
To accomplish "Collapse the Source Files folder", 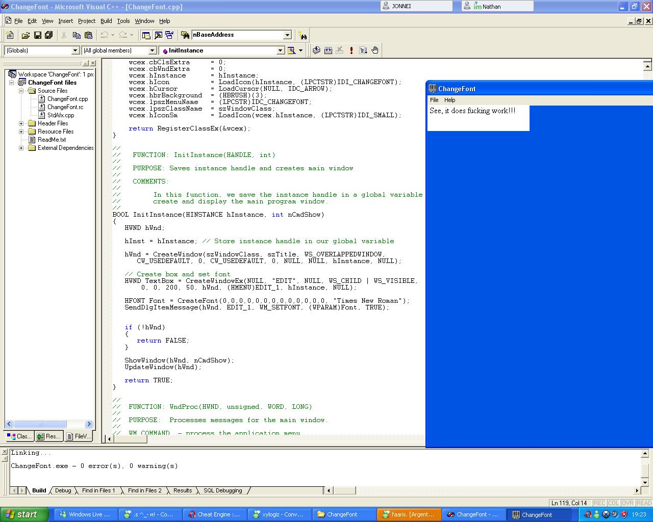I will (x=21, y=91).
